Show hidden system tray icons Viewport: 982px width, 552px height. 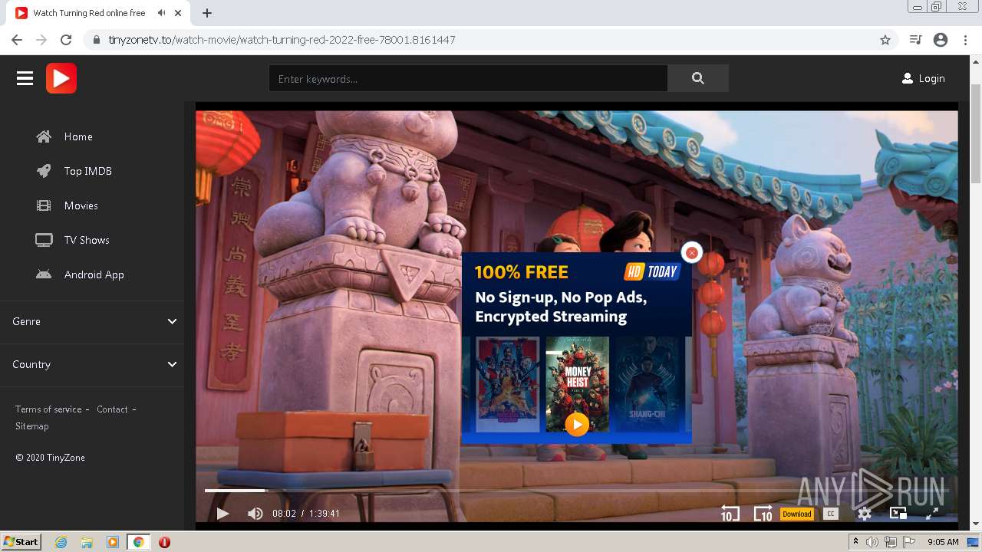pyautogui.click(x=855, y=542)
